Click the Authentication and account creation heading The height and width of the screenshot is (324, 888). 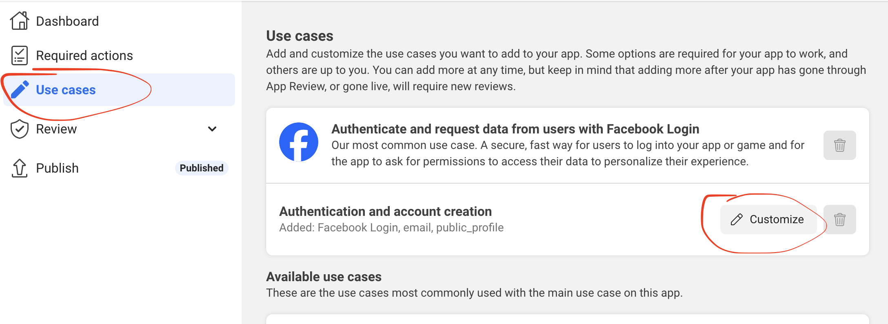pos(386,211)
